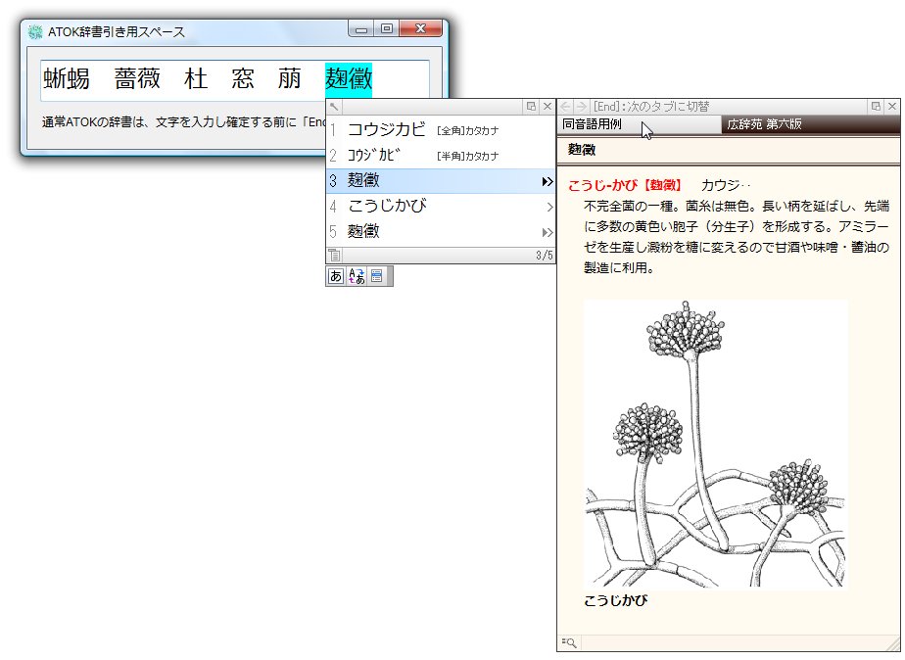This screenshot has height=660, width=905.
Task: Expand candidate 4 こうじかび with its chevron
Action: pos(550,207)
